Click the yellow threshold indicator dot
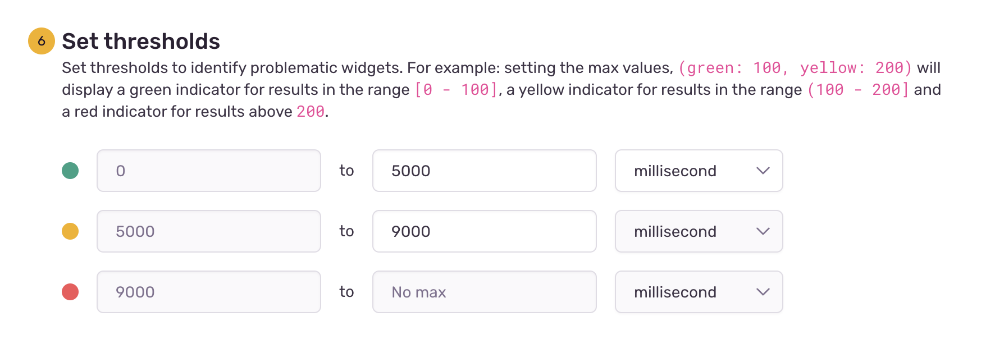Screen dimensions: 995x339 pyautogui.click(x=70, y=231)
